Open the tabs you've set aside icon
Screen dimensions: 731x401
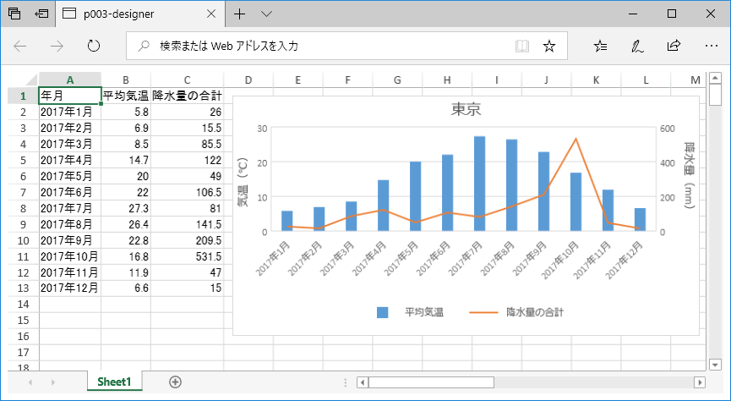click(14, 14)
